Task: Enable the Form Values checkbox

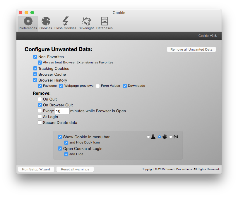Action: pos(98,86)
